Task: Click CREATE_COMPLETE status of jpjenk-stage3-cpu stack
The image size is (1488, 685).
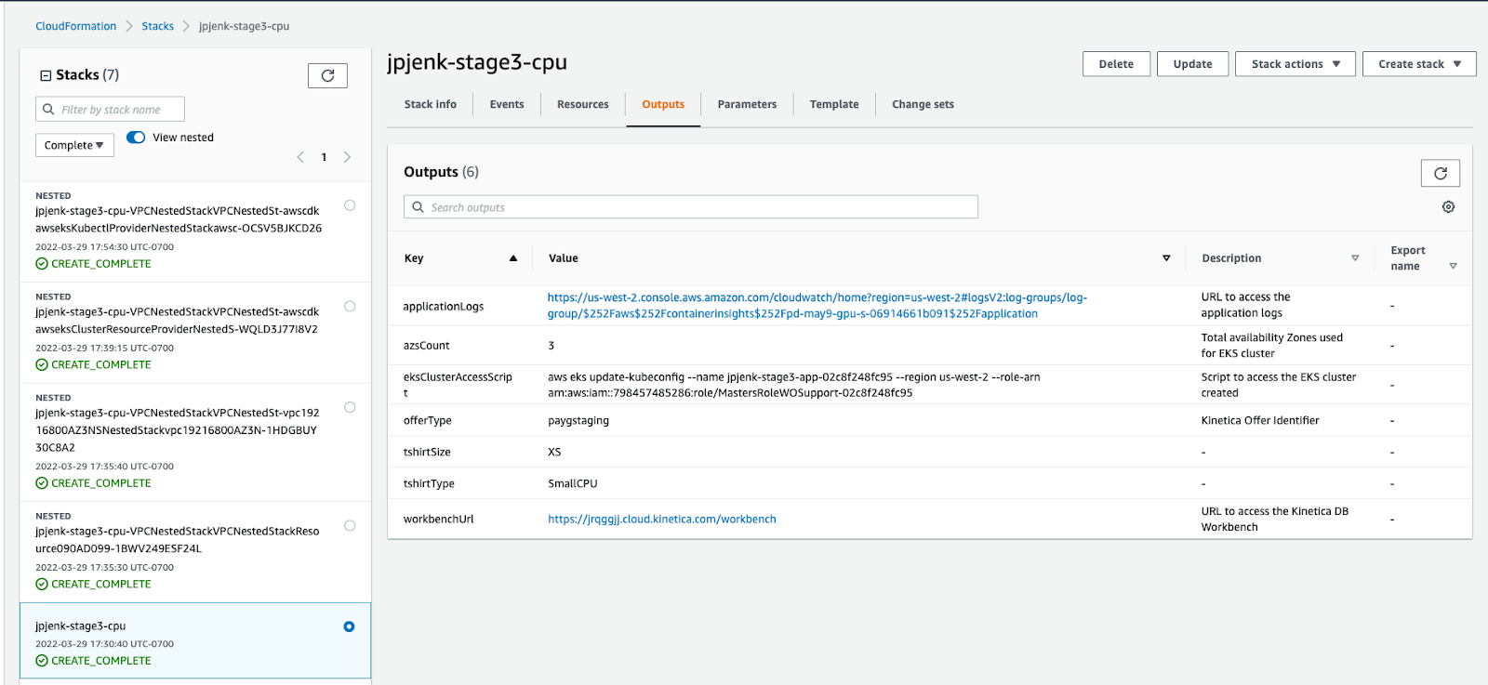Action: point(100,661)
